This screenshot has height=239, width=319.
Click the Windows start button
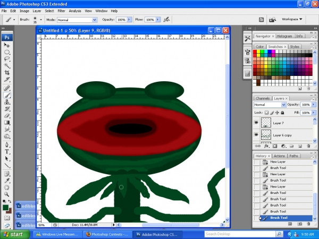(14, 235)
